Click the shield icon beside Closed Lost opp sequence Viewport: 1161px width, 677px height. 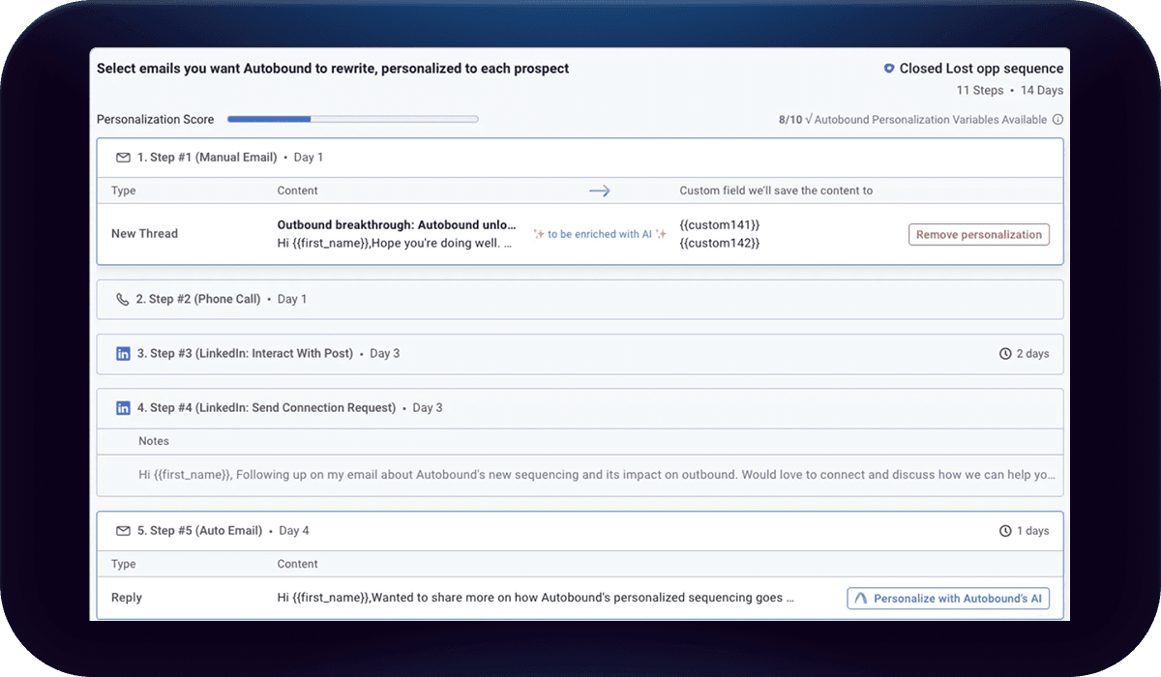coord(888,69)
